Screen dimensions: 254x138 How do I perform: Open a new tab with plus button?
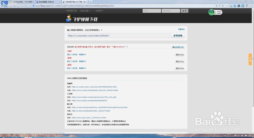tap(91, 2)
